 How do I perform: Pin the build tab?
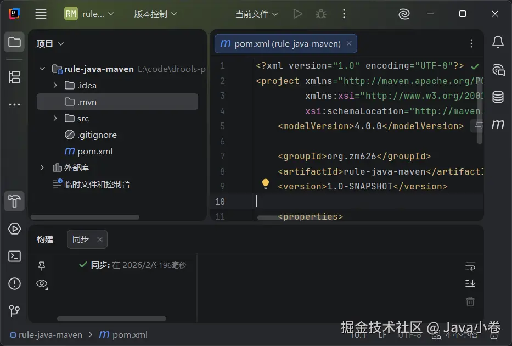coord(42,266)
